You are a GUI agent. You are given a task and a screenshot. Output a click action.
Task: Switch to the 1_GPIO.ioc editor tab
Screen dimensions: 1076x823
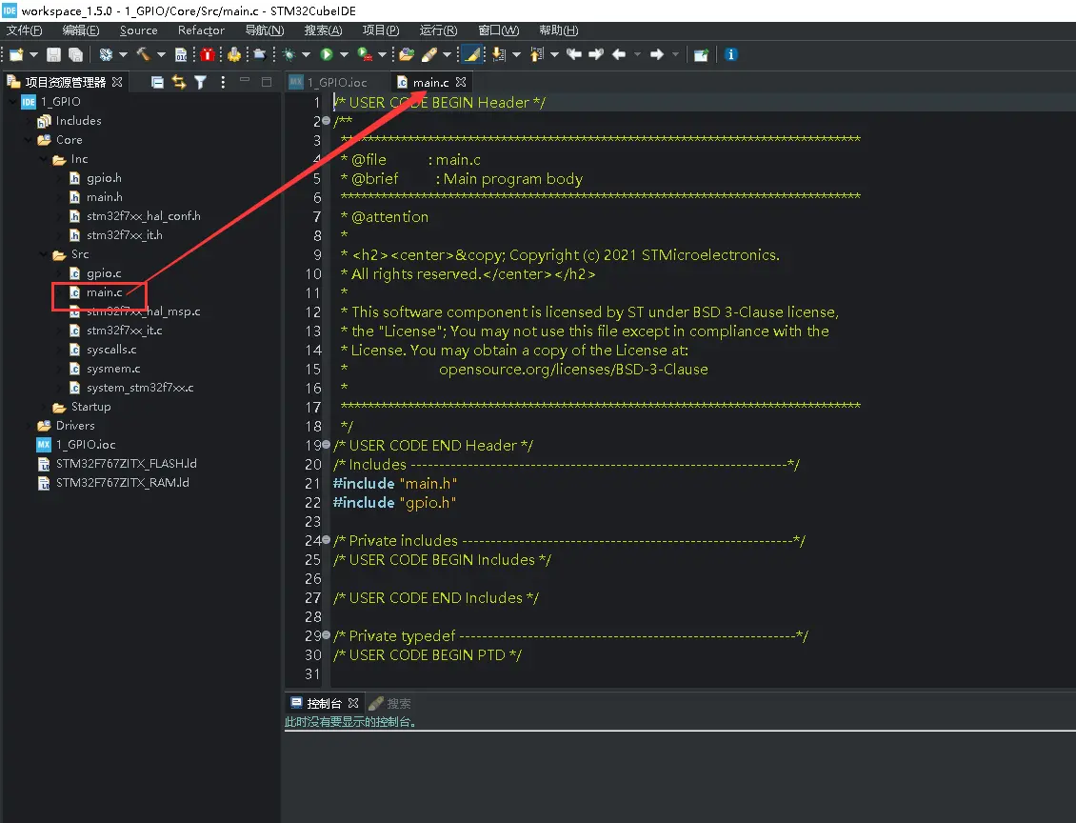[x=336, y=82]
